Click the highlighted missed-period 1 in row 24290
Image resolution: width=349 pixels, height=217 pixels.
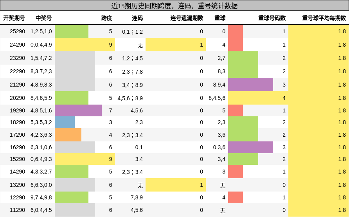point(176,45)
